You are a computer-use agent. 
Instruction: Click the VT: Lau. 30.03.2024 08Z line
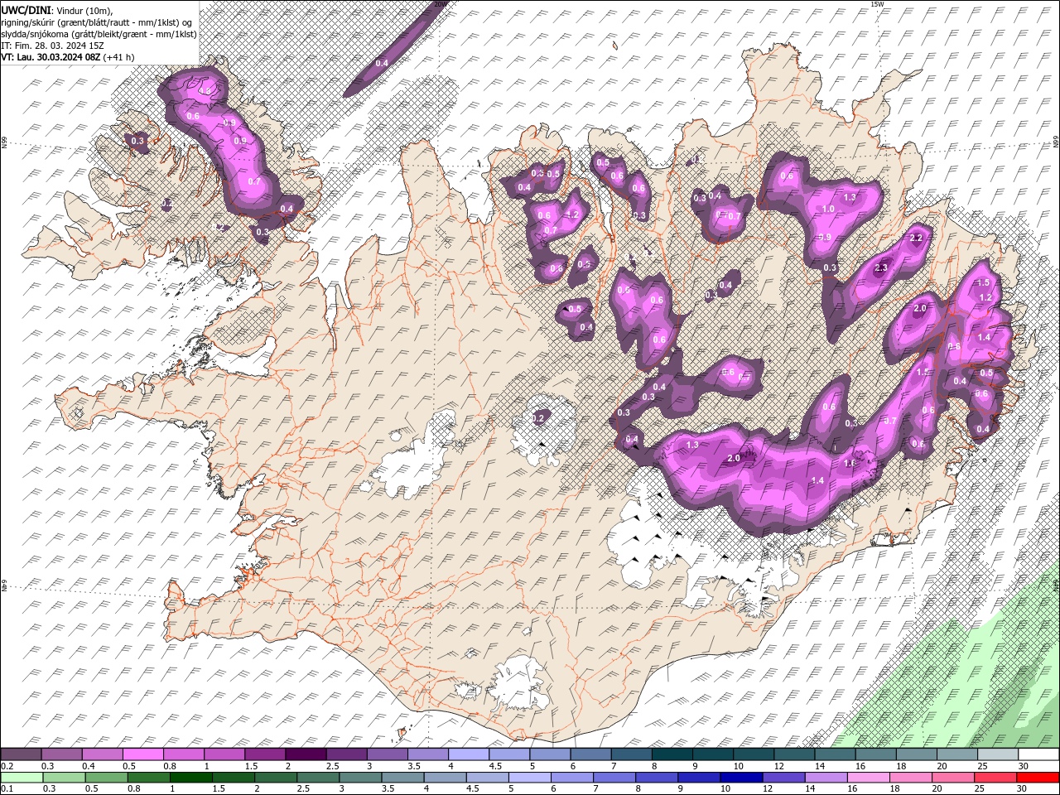[x=50, y=56]
